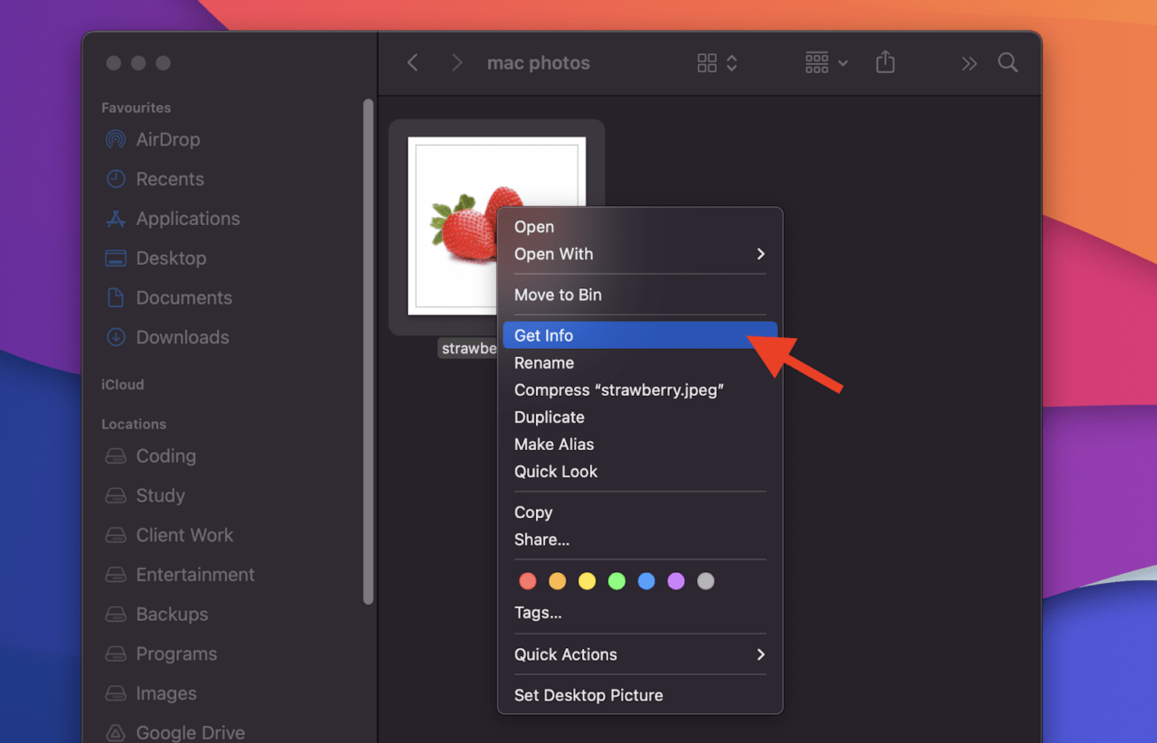The height and width of the screenshot is (743, 1157).
Task: Choose Compress "strawberry.jpeg"
Action: 619,390
